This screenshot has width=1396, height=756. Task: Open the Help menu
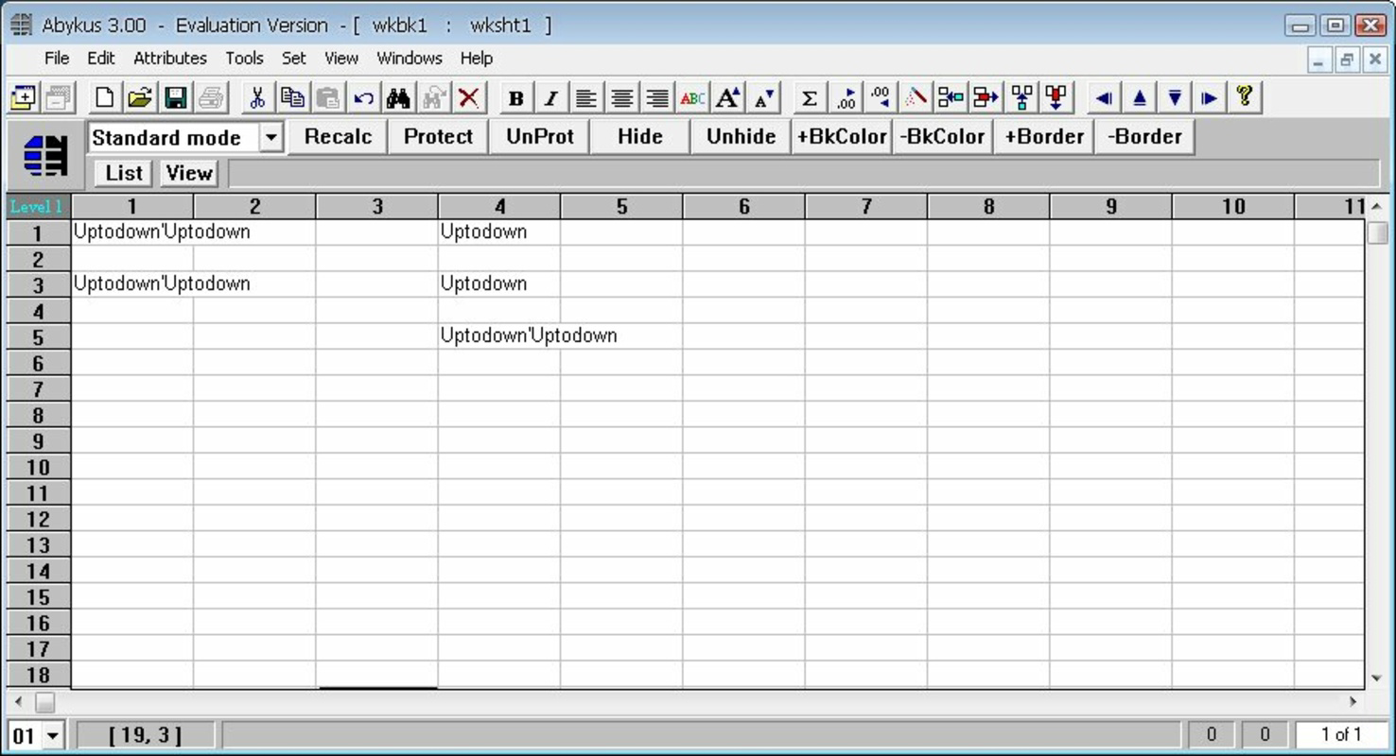477,58
